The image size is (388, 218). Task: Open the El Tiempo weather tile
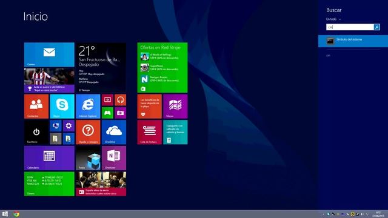(x=101, y=67)
